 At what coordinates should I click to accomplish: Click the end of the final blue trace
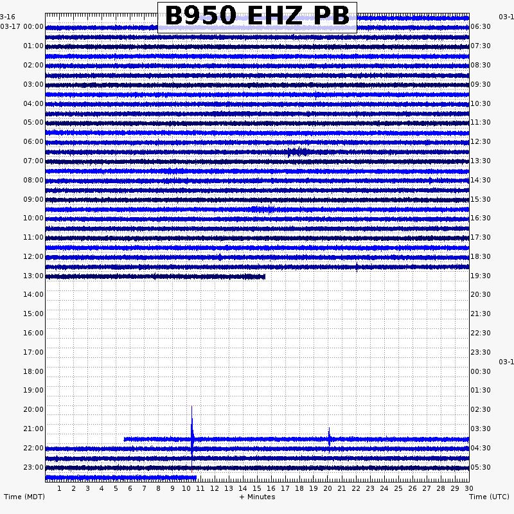(x=196, y=477)
